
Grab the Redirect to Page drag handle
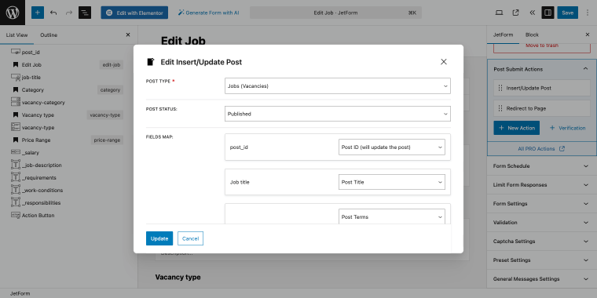pos(500,108)
